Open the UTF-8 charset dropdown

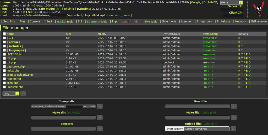point(231,3)
